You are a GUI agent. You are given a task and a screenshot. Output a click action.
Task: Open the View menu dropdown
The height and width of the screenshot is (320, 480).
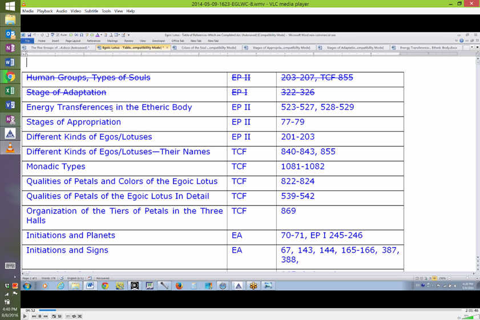coord(118,11)
